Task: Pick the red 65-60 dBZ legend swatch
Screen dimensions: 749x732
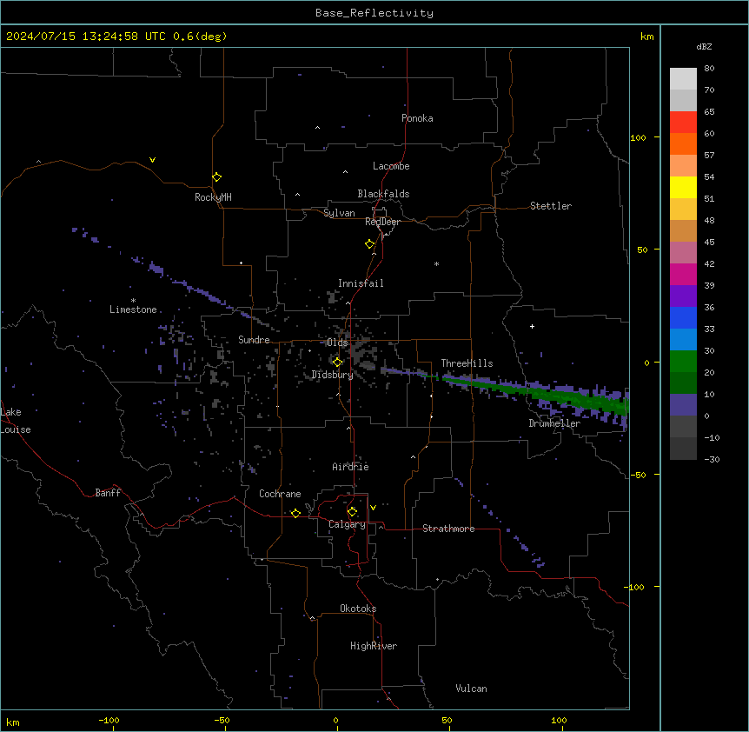Action: pyautogui.click(x=683, y=123)
